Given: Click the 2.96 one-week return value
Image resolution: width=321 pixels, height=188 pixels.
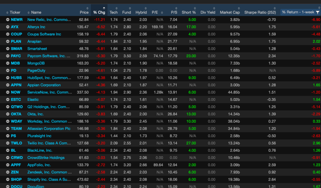Looking at the screenshot, I should pyautogui.click(x=317, y=143).
